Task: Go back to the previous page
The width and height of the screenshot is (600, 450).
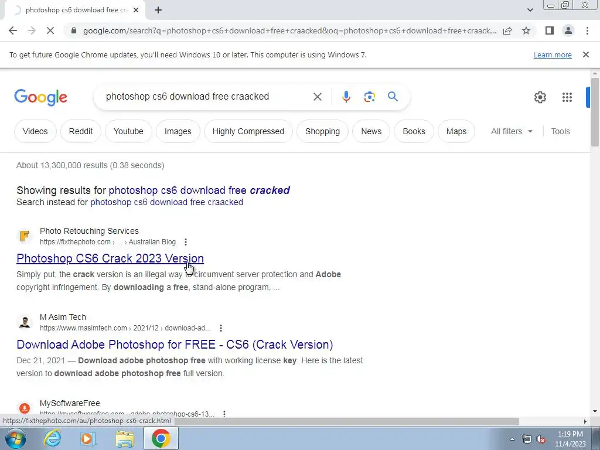Action: coord(13,30)
